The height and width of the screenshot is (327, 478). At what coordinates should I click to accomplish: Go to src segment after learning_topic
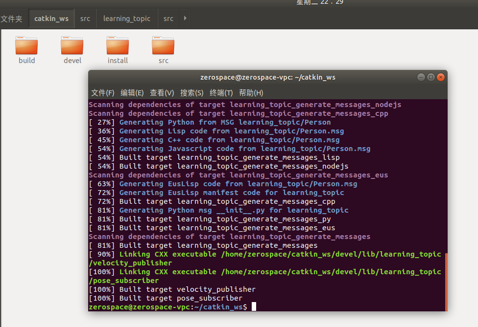point(168,19)
